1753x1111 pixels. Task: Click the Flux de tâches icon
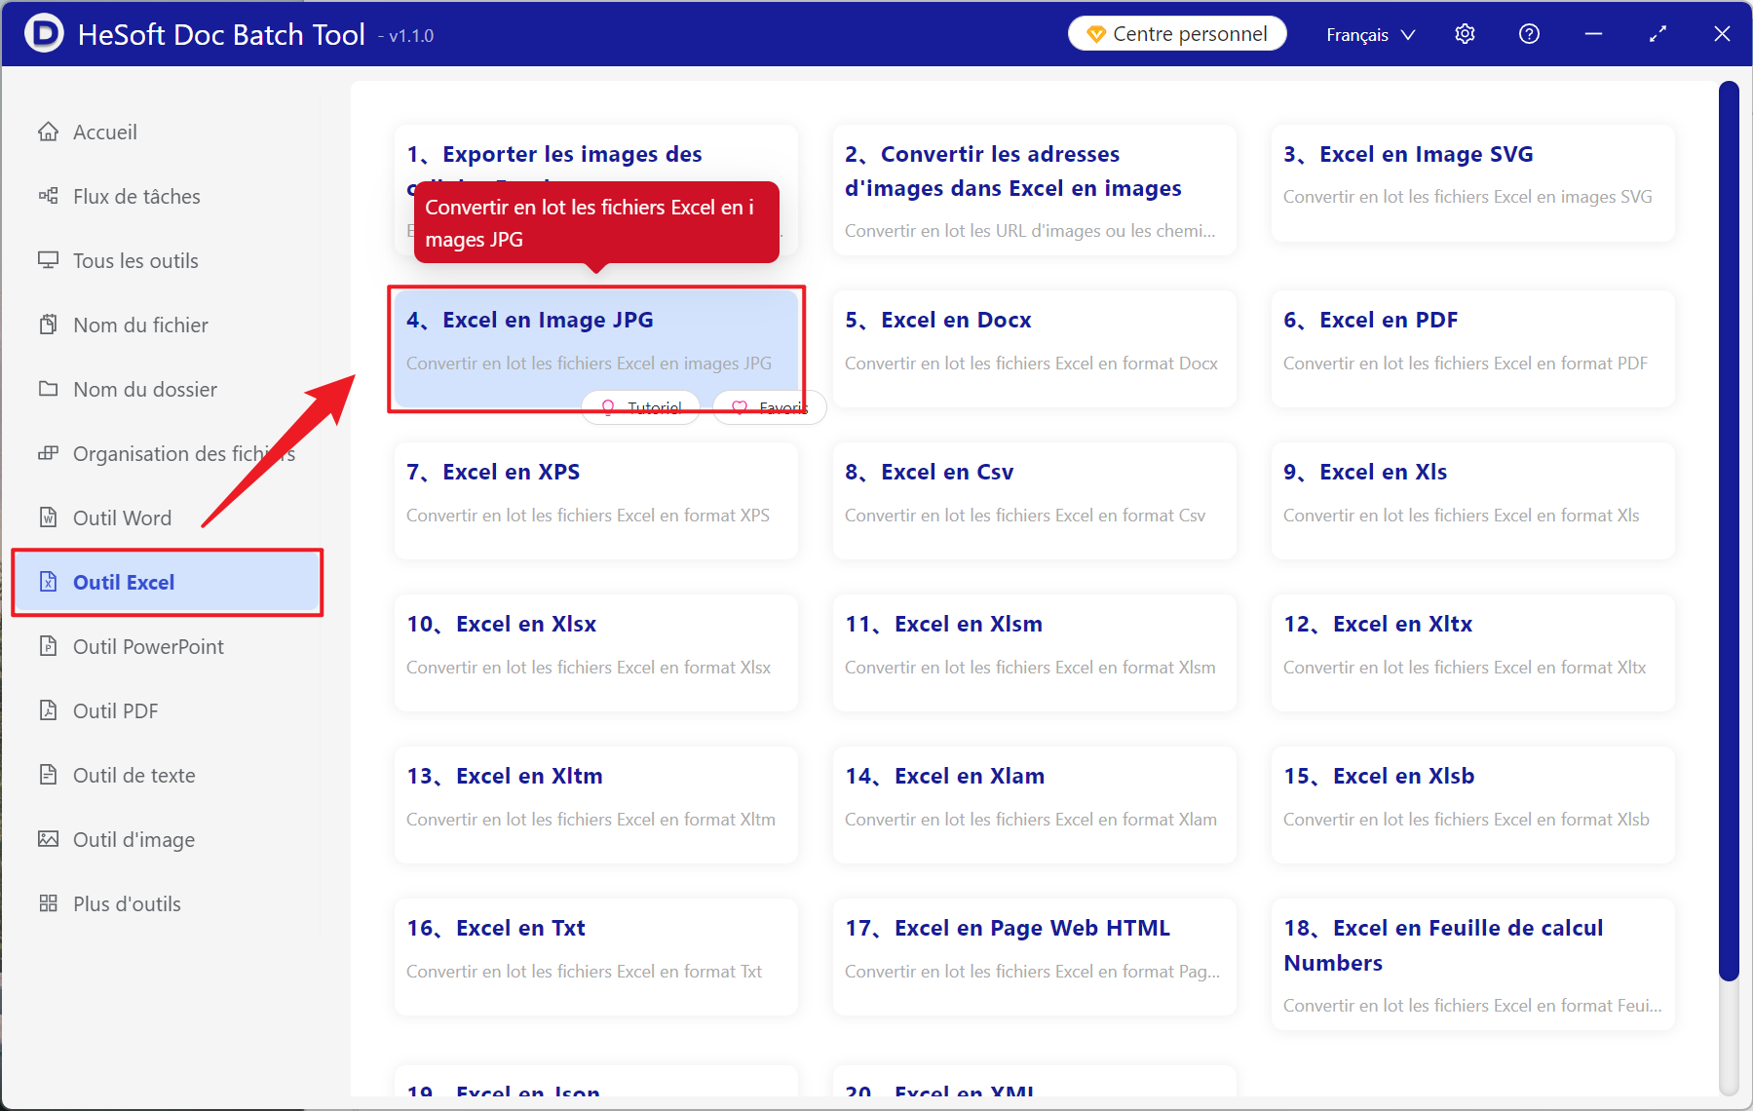coord(48,196)
